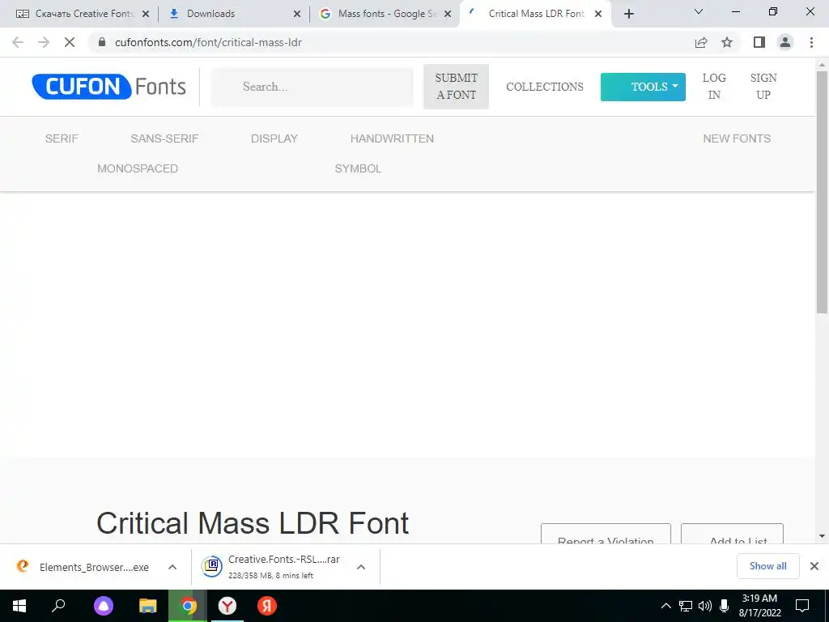This screenshot has height=622, width=829.
Task: Open the SANS-SERIF category
Action: point(164,138)
